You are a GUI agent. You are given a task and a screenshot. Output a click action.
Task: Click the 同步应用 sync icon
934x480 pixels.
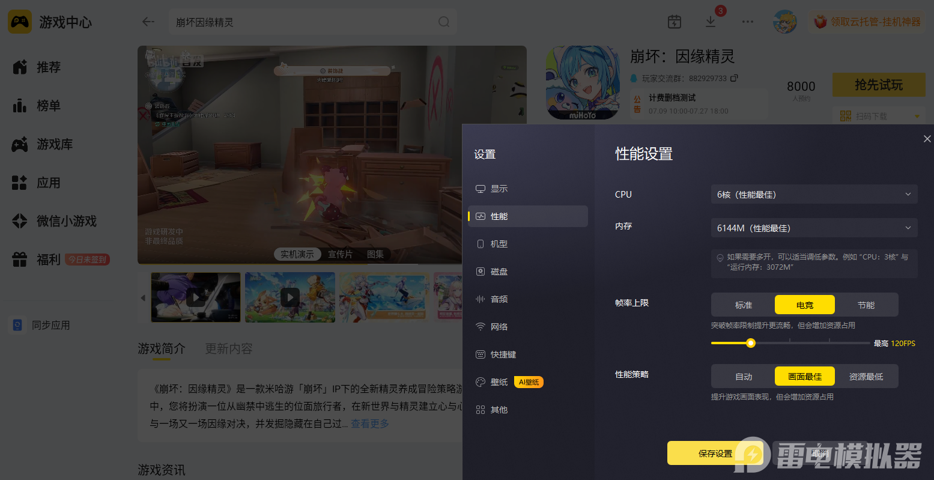pyautogui.click(x=17, y=325)
